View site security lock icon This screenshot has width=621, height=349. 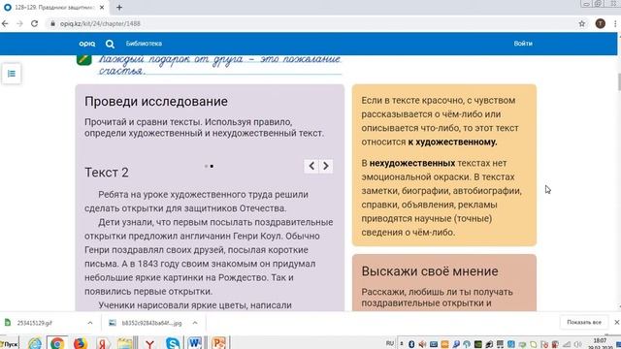(52, 23)
